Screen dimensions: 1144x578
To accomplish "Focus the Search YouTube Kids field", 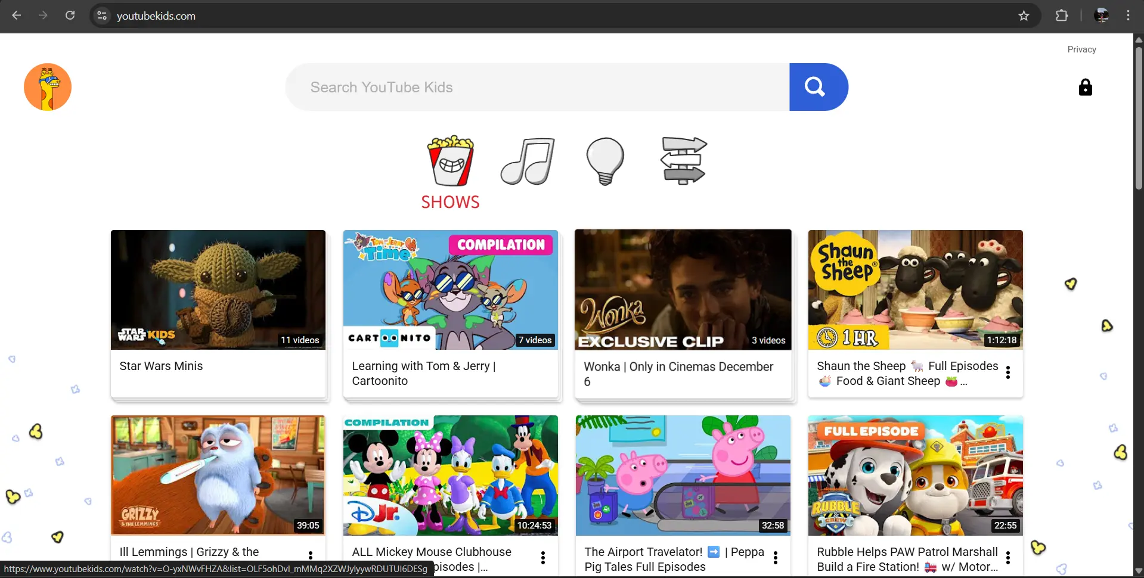I will [537, 87].
